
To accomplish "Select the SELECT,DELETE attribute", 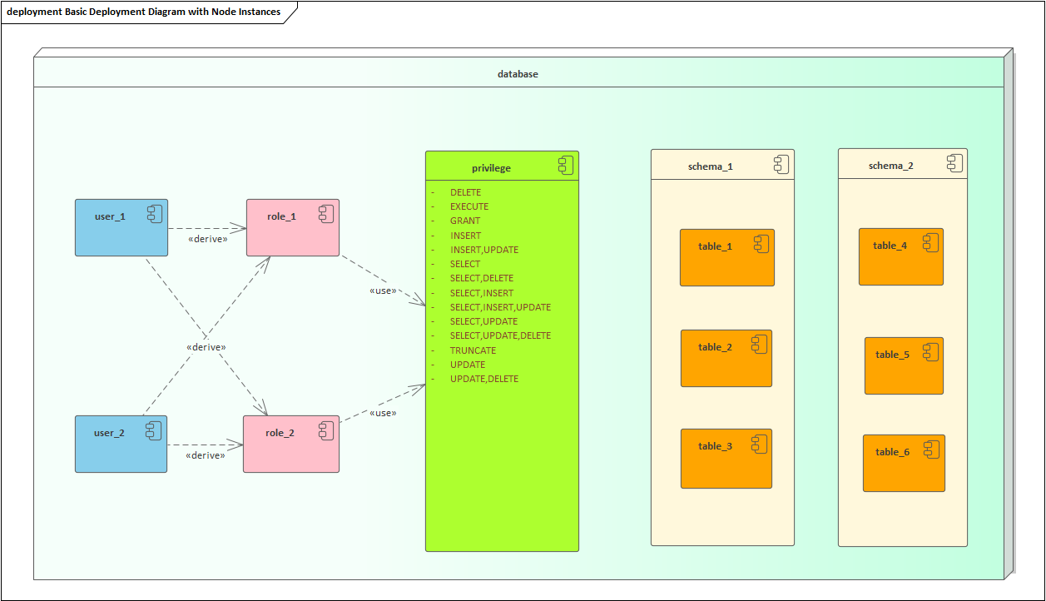I will [482, 278].
